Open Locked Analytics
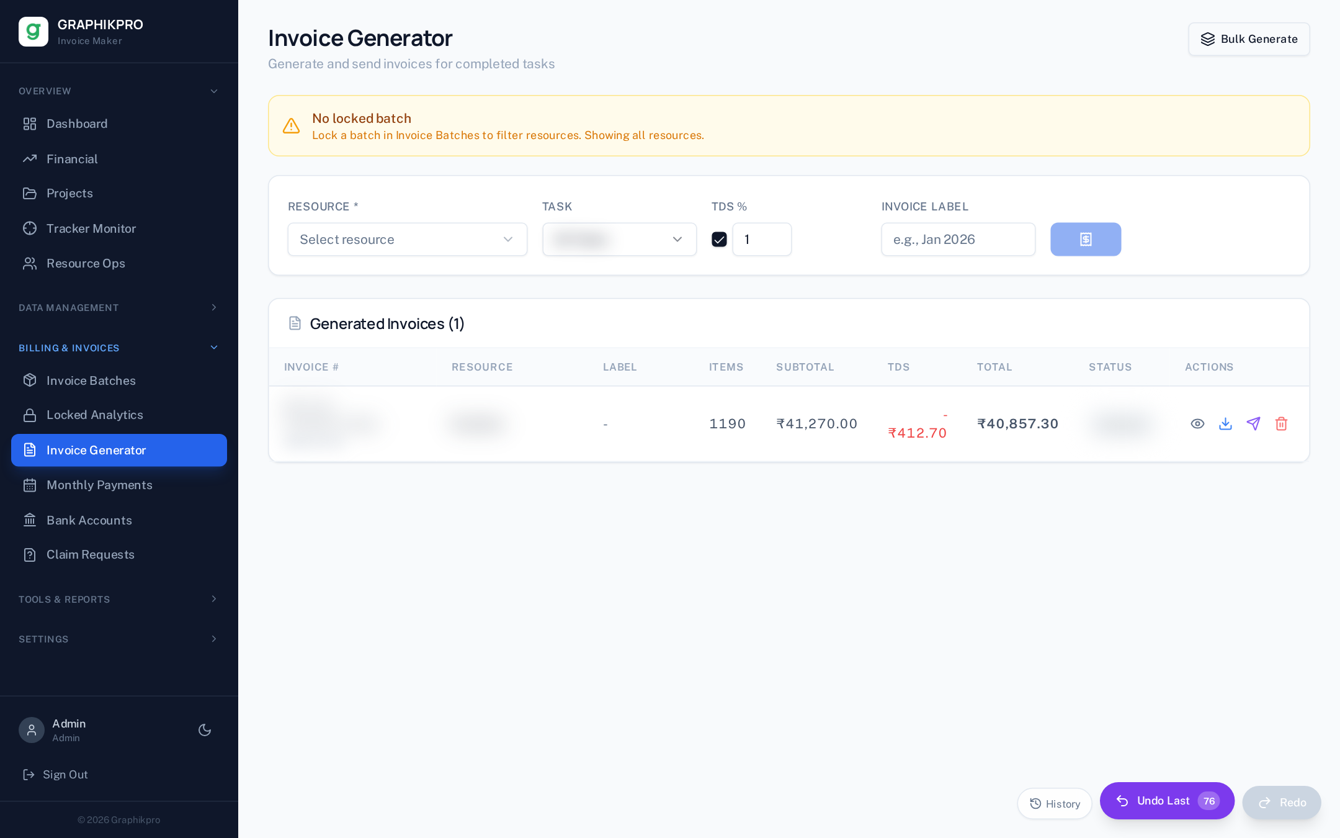Viewport: 1340px width, 838px height. pos(119,415)
